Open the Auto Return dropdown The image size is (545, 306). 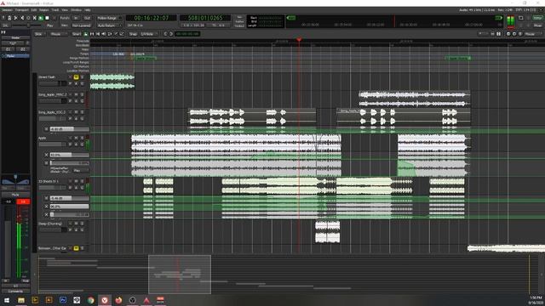click(110, 25)
